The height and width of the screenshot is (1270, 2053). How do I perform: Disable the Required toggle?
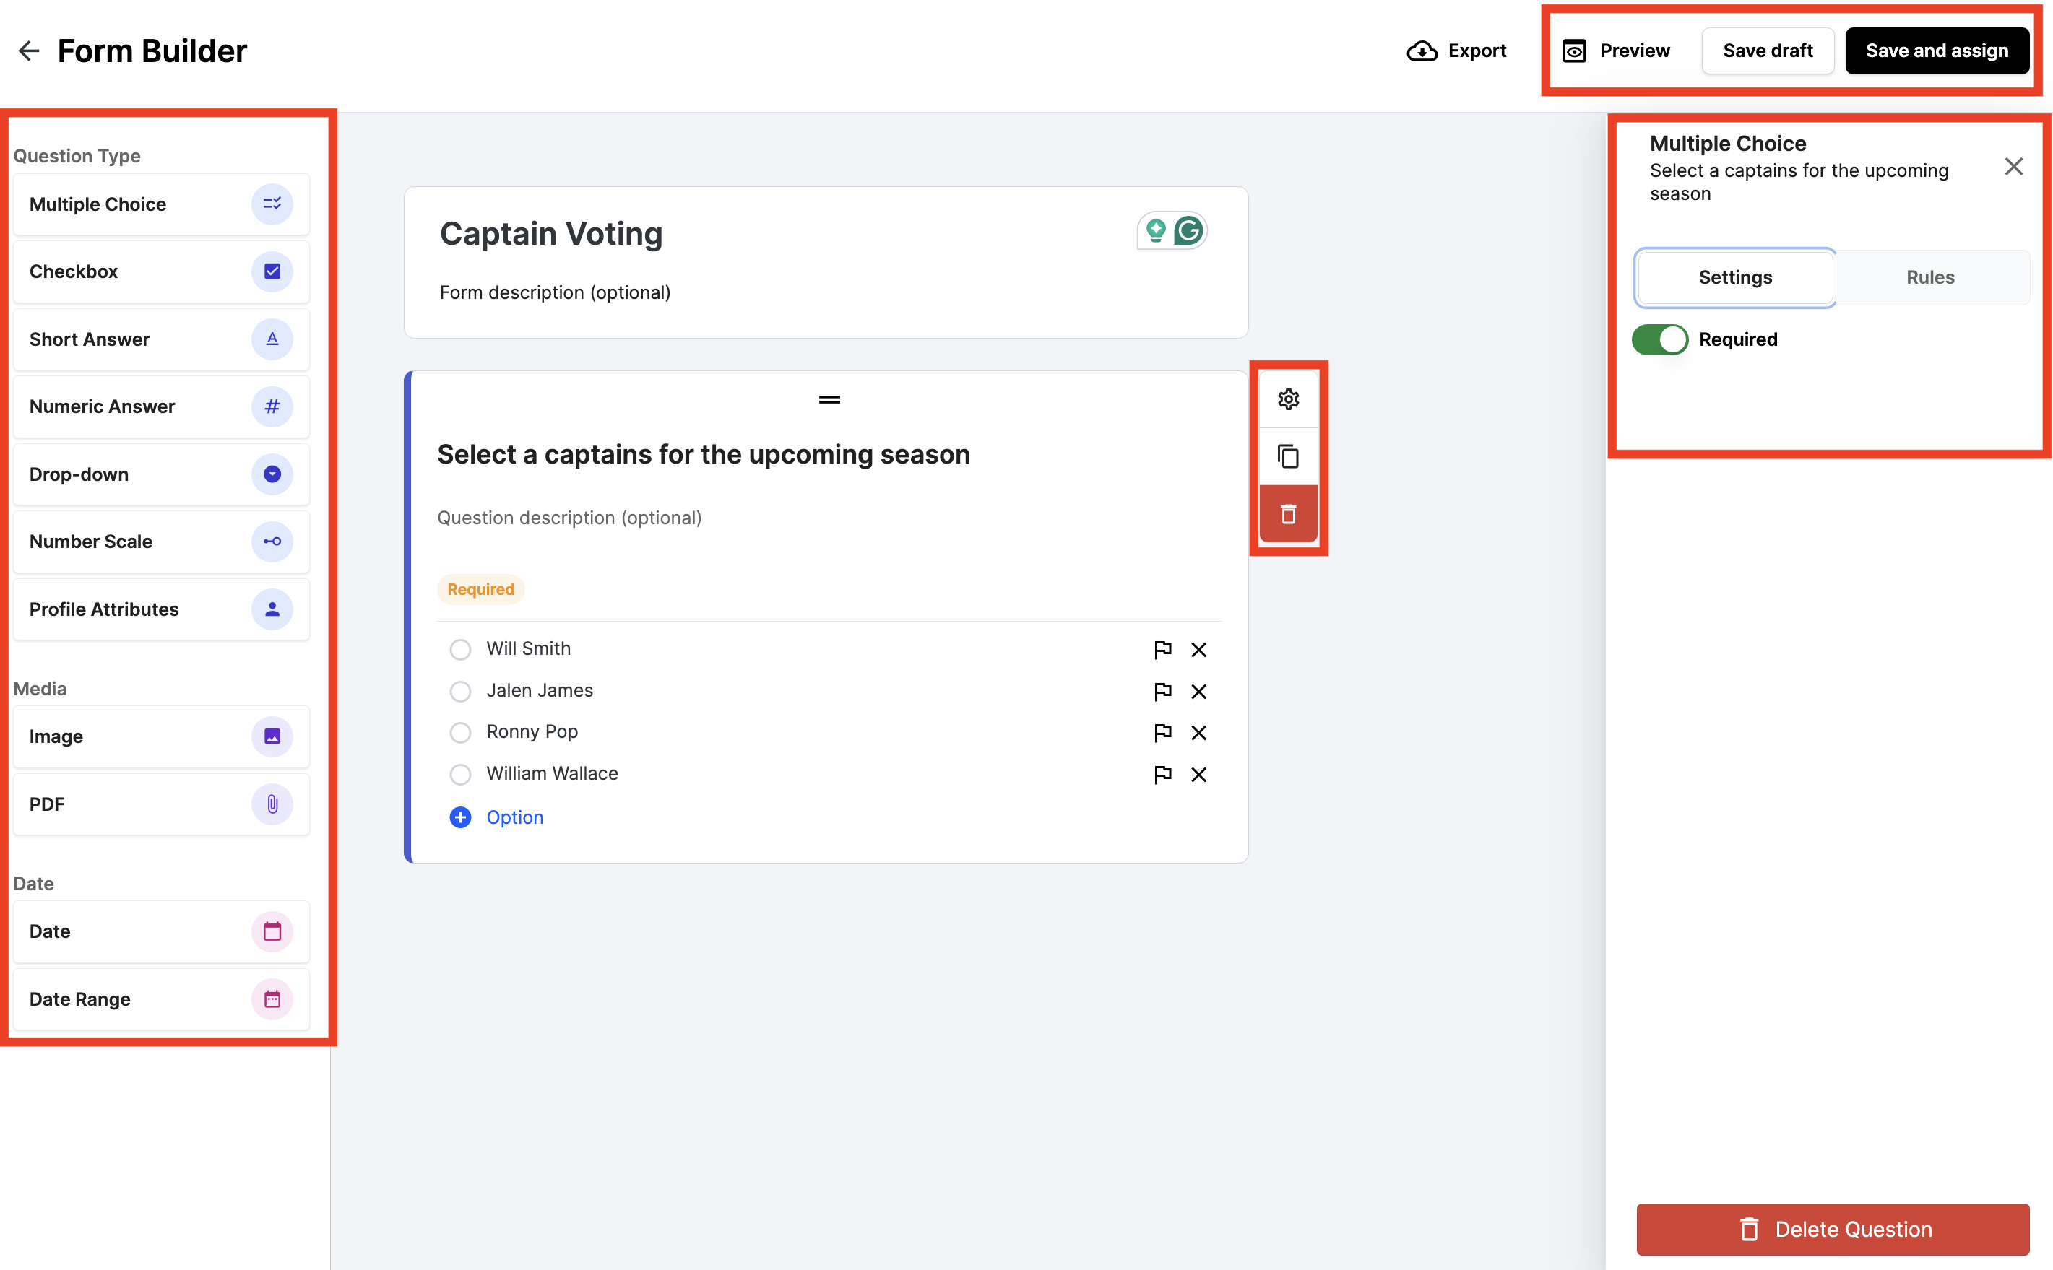coord(1660,339)
